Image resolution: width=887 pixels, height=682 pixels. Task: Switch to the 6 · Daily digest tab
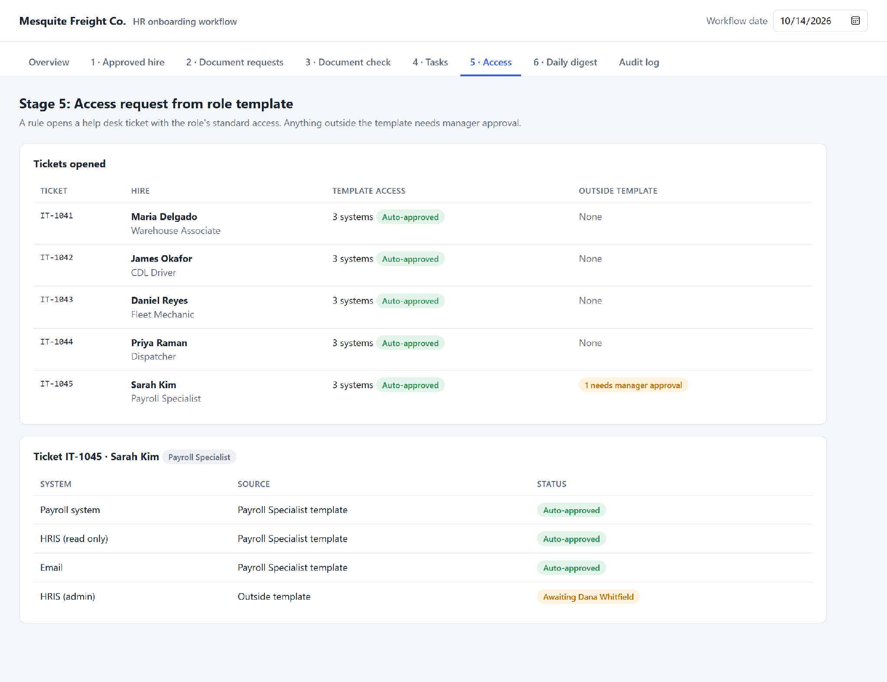[565, 62]
